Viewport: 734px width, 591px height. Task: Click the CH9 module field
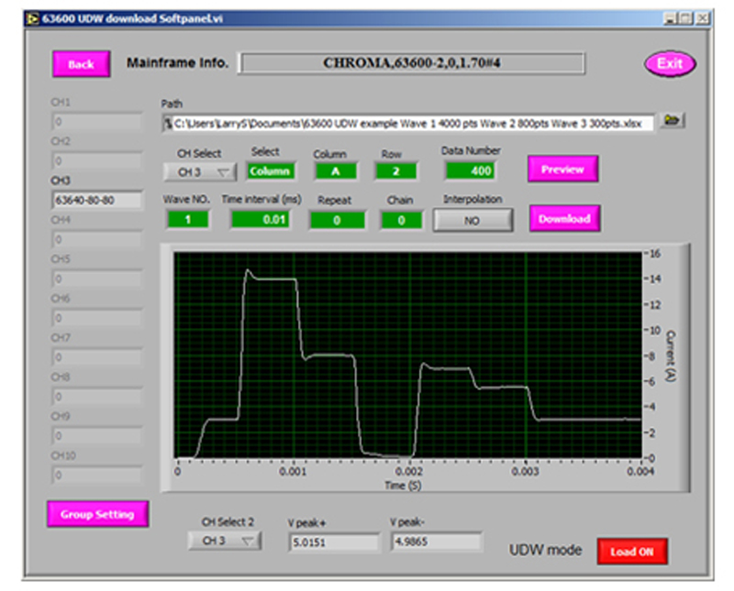[x=96, y=436]
